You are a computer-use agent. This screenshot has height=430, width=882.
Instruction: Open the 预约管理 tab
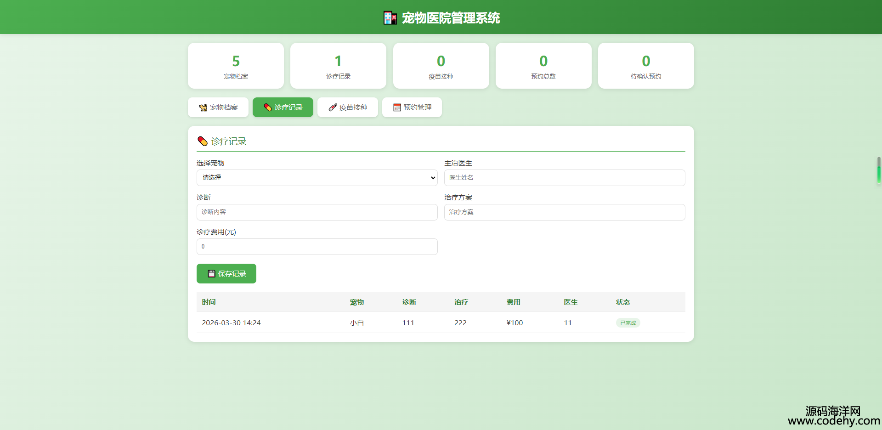pyautogui.click(x=412, y=107)
